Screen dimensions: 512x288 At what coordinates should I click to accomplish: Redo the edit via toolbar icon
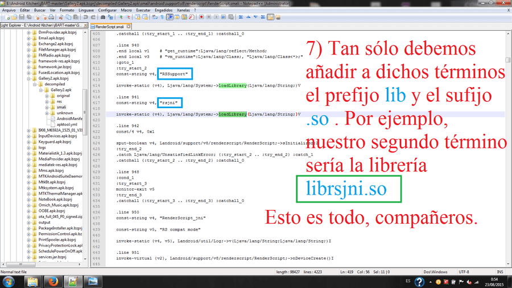pos(93,17)
